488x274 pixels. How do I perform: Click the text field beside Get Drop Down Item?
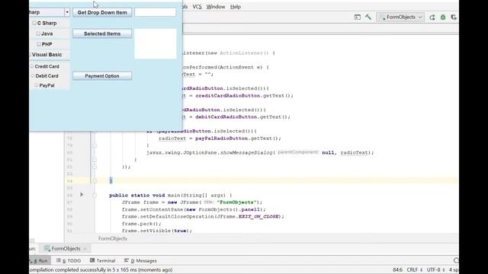[156, 12]
